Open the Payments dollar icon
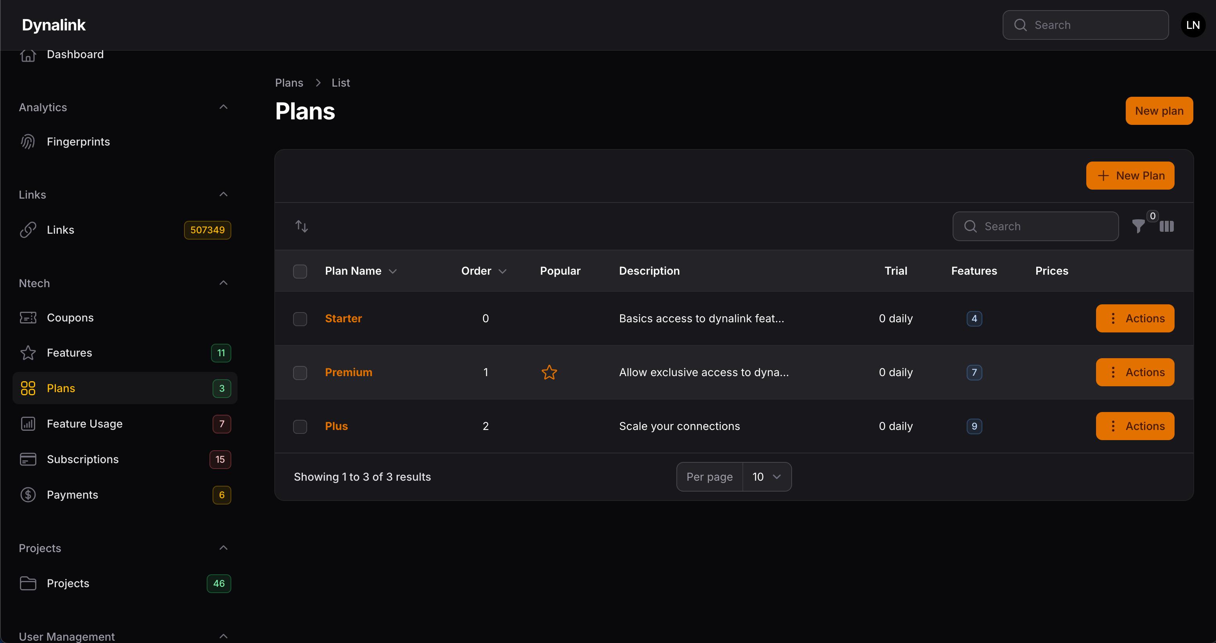The image size is (1216, 643). [x=28, y=494]
